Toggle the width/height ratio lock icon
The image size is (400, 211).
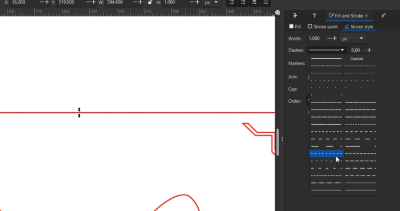pos(150,2)
